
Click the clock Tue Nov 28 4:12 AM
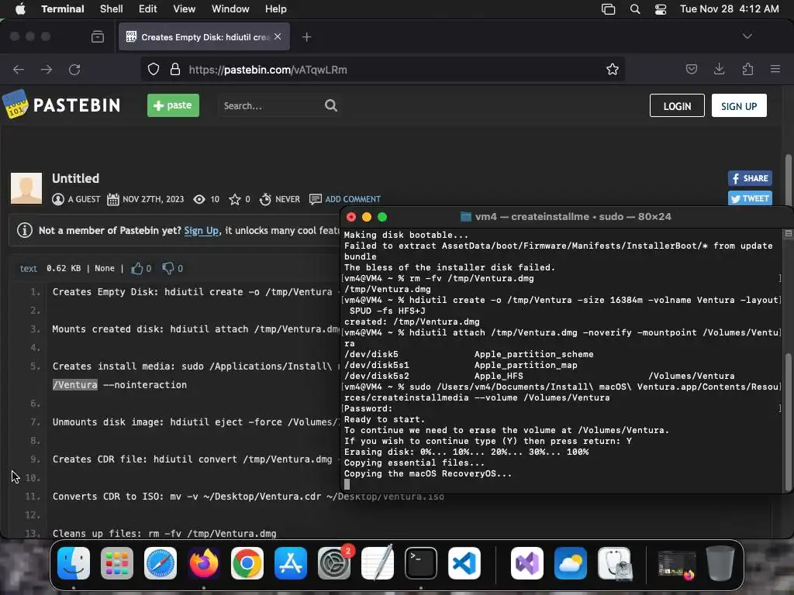click(x=729, y=9)
